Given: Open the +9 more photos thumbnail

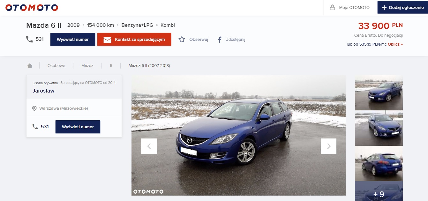Looking at the screenshot, I should (x=379, y=193).
